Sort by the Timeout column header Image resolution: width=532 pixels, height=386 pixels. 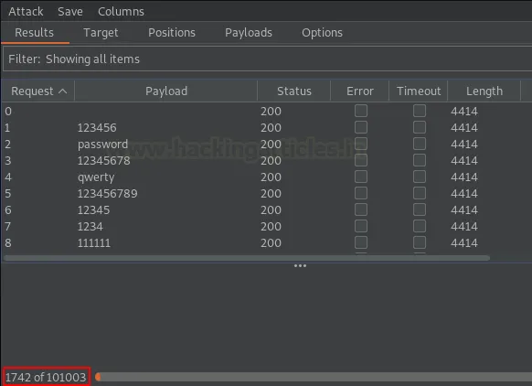pyautogui.click(x=419, y=91)
